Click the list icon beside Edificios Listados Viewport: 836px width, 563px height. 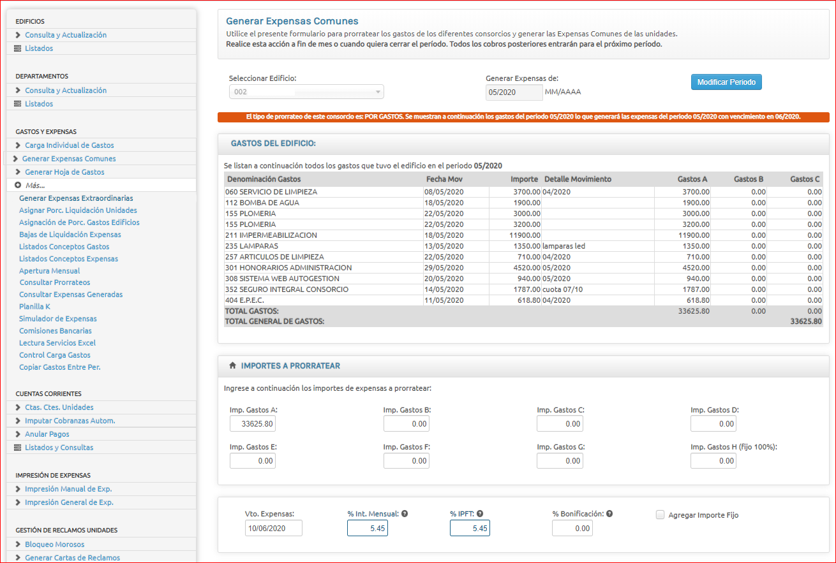pyautogui.click(x=18, y=48)
